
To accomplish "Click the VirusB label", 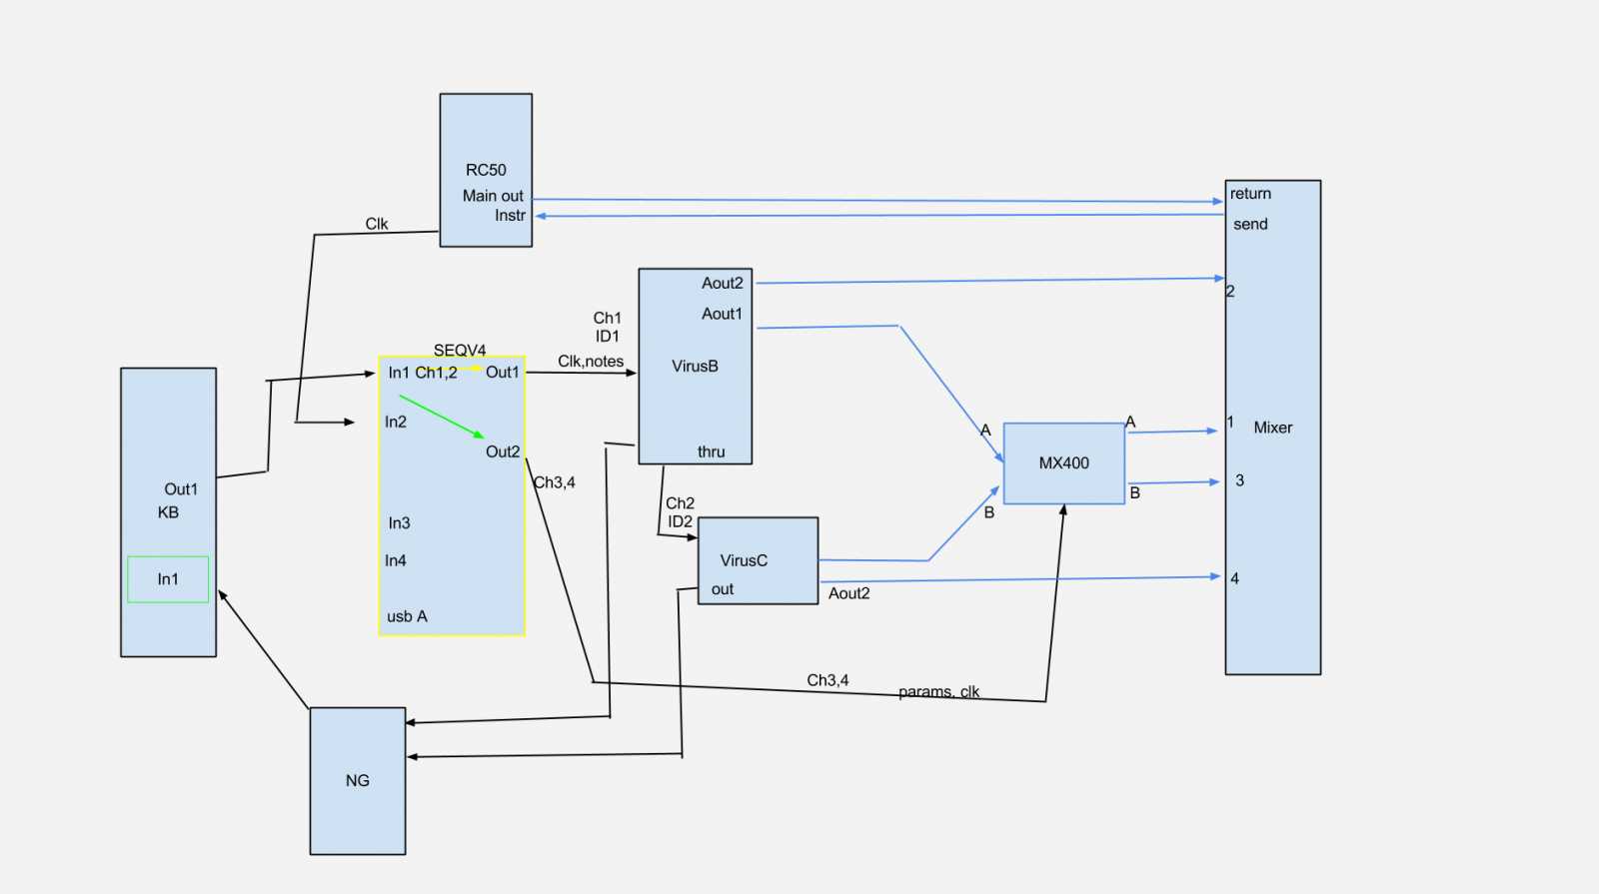I will coord(695,367).
